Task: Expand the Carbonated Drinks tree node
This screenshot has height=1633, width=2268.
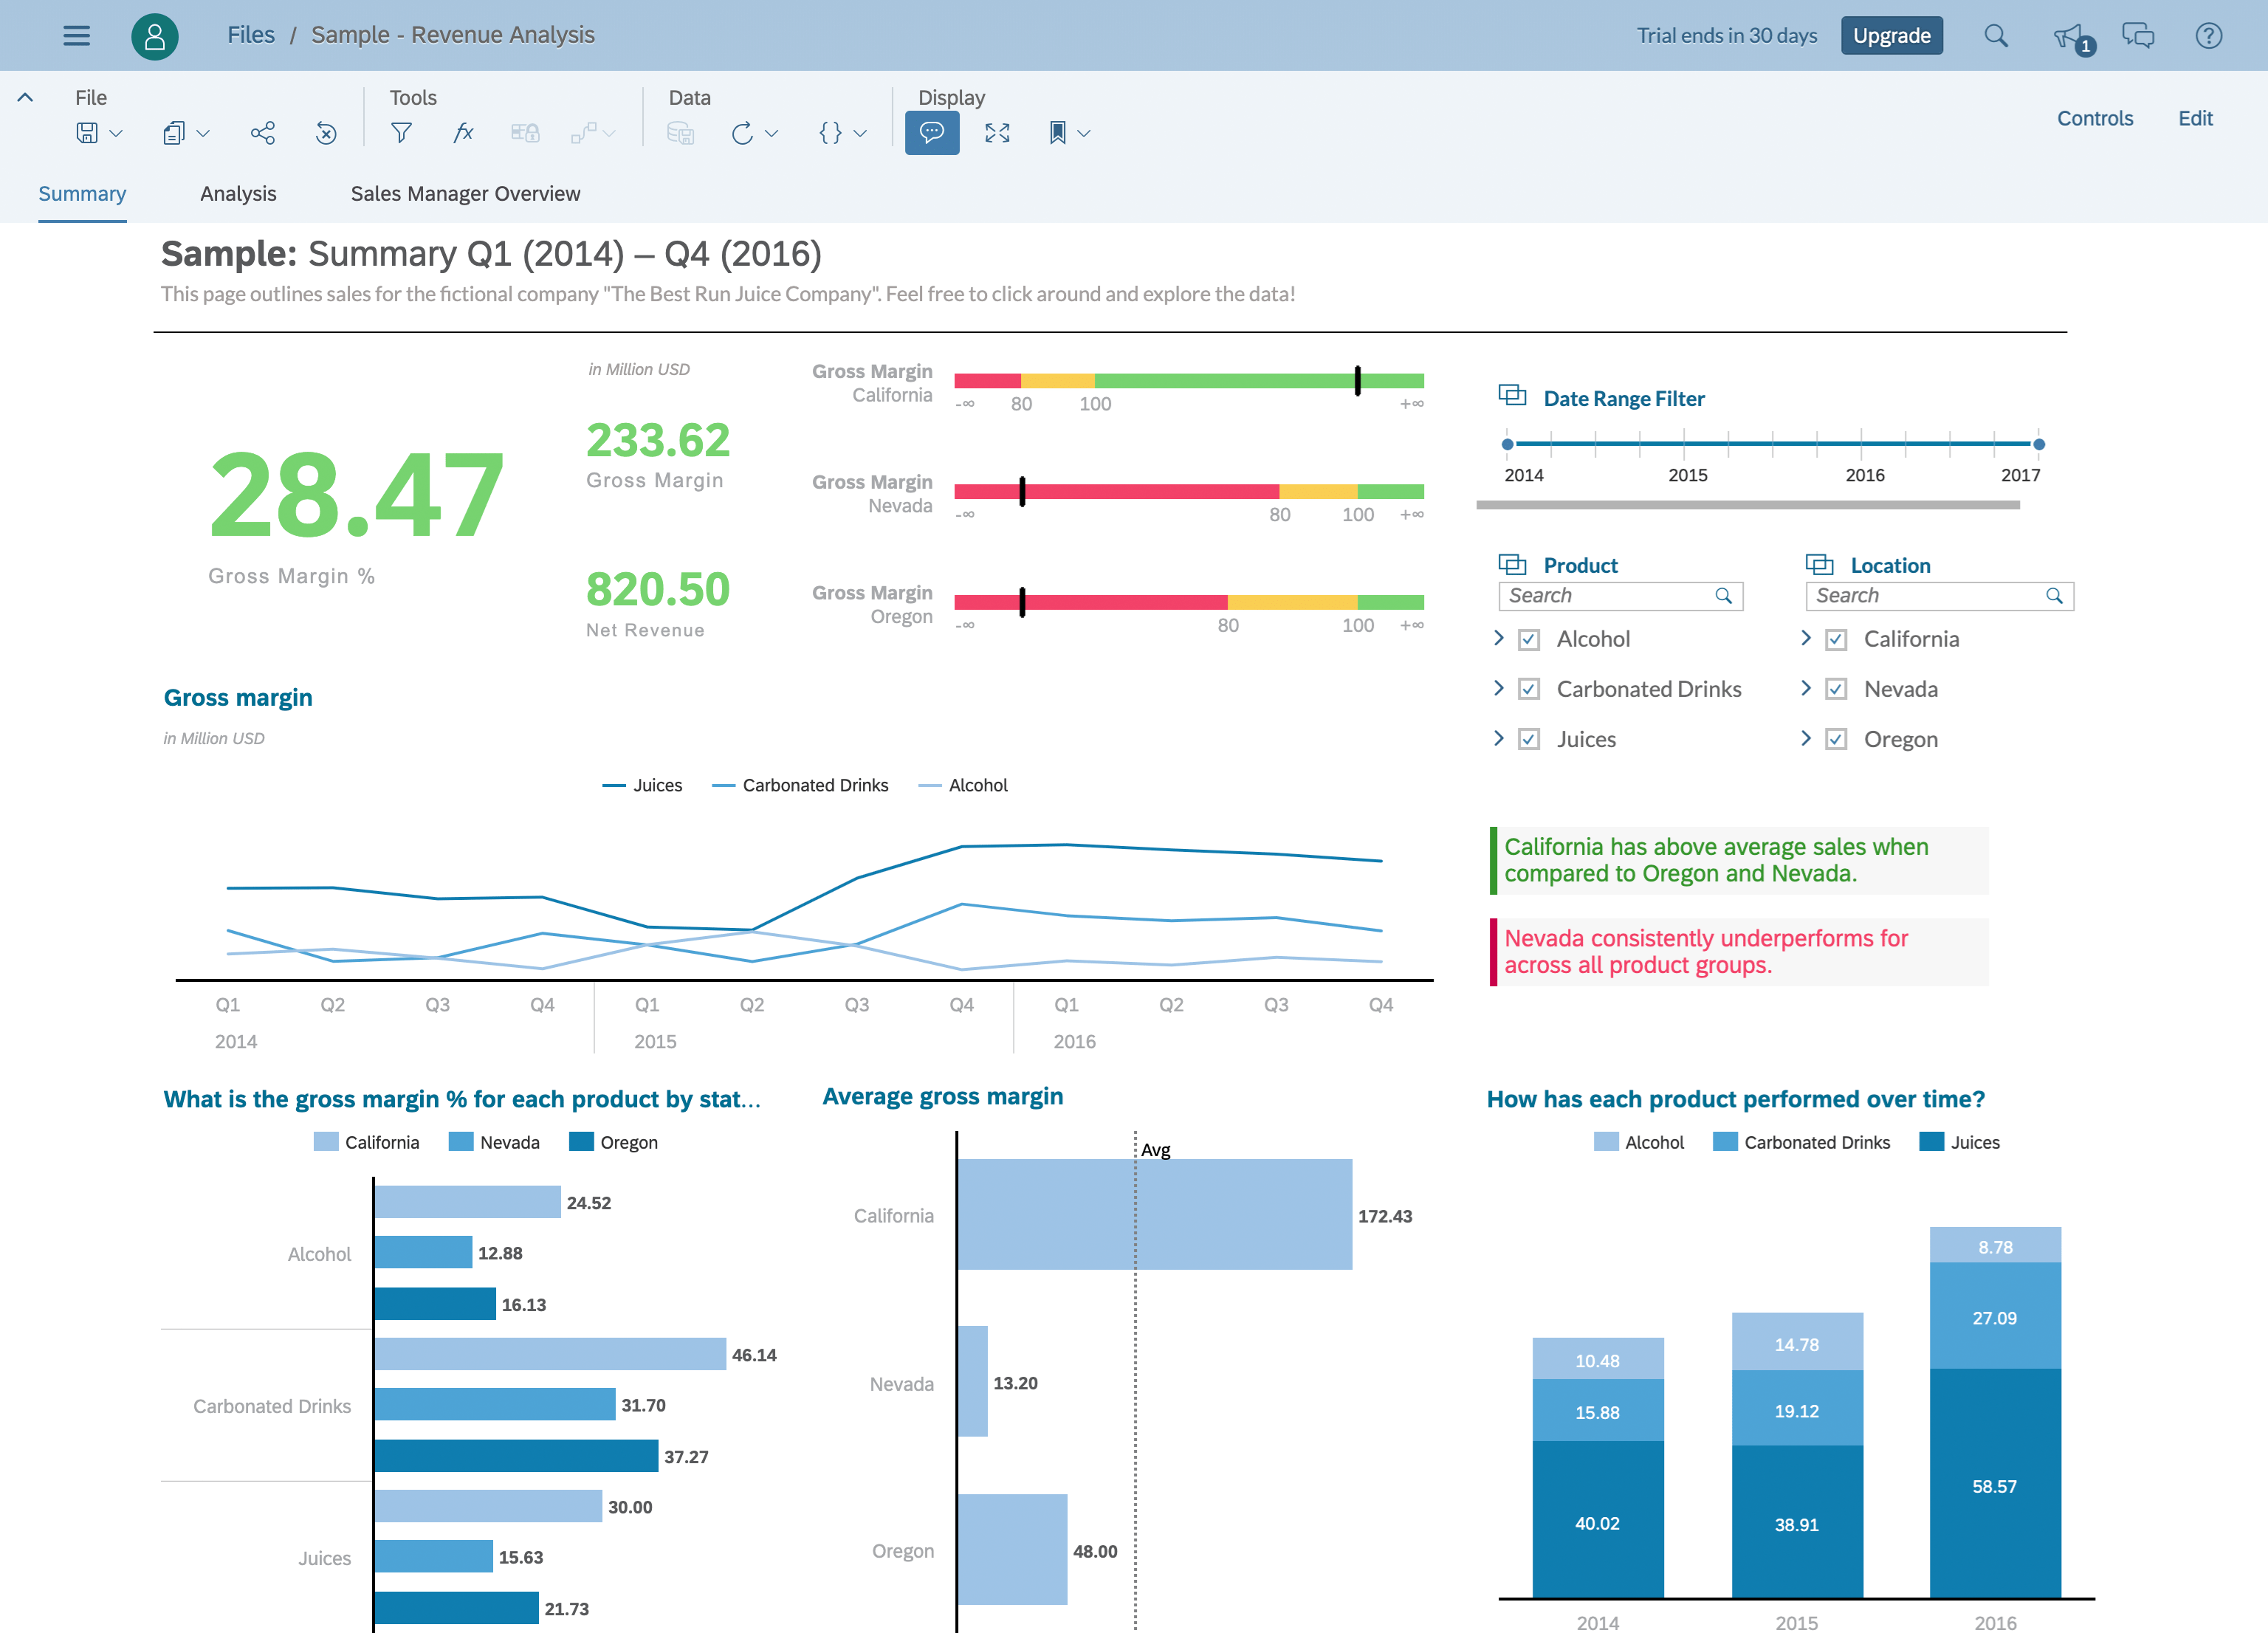Action: click(1498, 688)
